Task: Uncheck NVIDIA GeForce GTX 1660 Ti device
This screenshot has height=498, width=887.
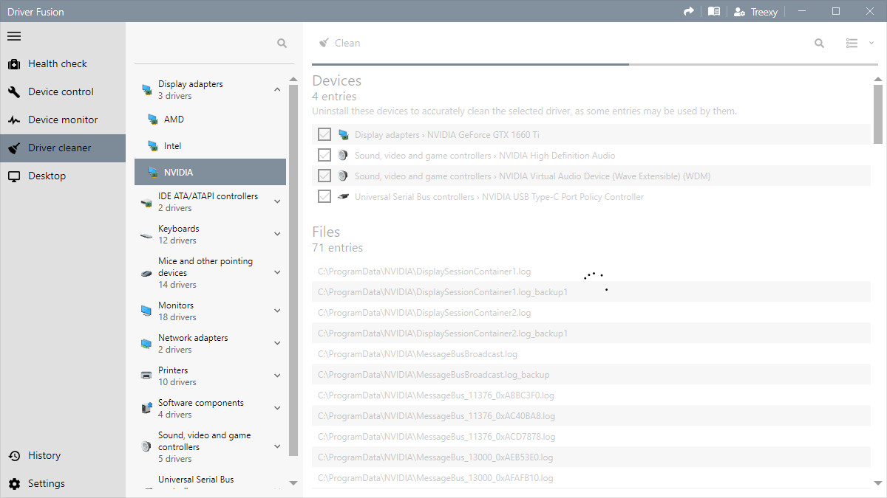Action: coord(324,134)
